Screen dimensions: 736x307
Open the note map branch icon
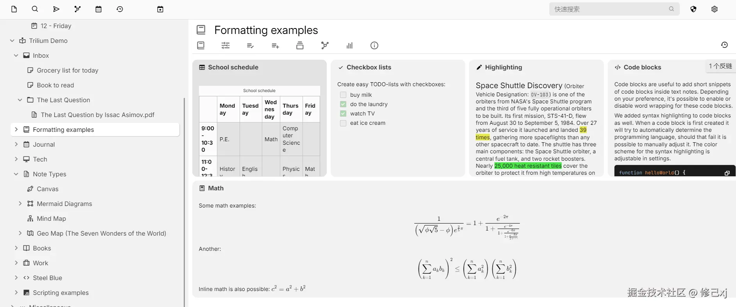(77, 9)
